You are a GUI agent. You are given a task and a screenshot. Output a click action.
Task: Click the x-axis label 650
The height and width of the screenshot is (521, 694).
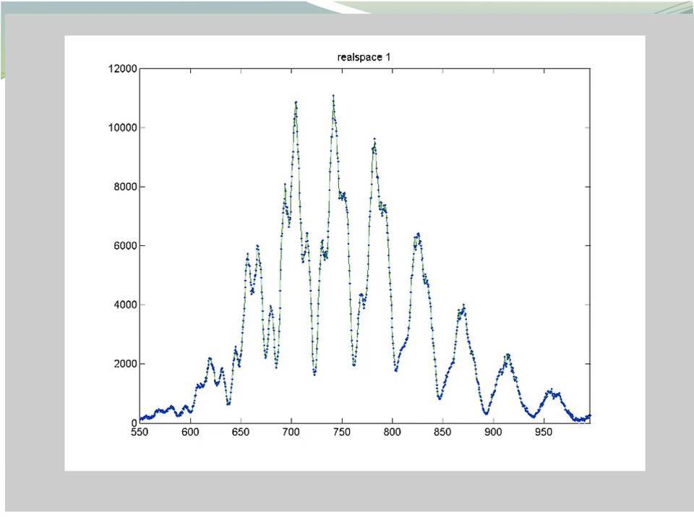coord(240,432)
